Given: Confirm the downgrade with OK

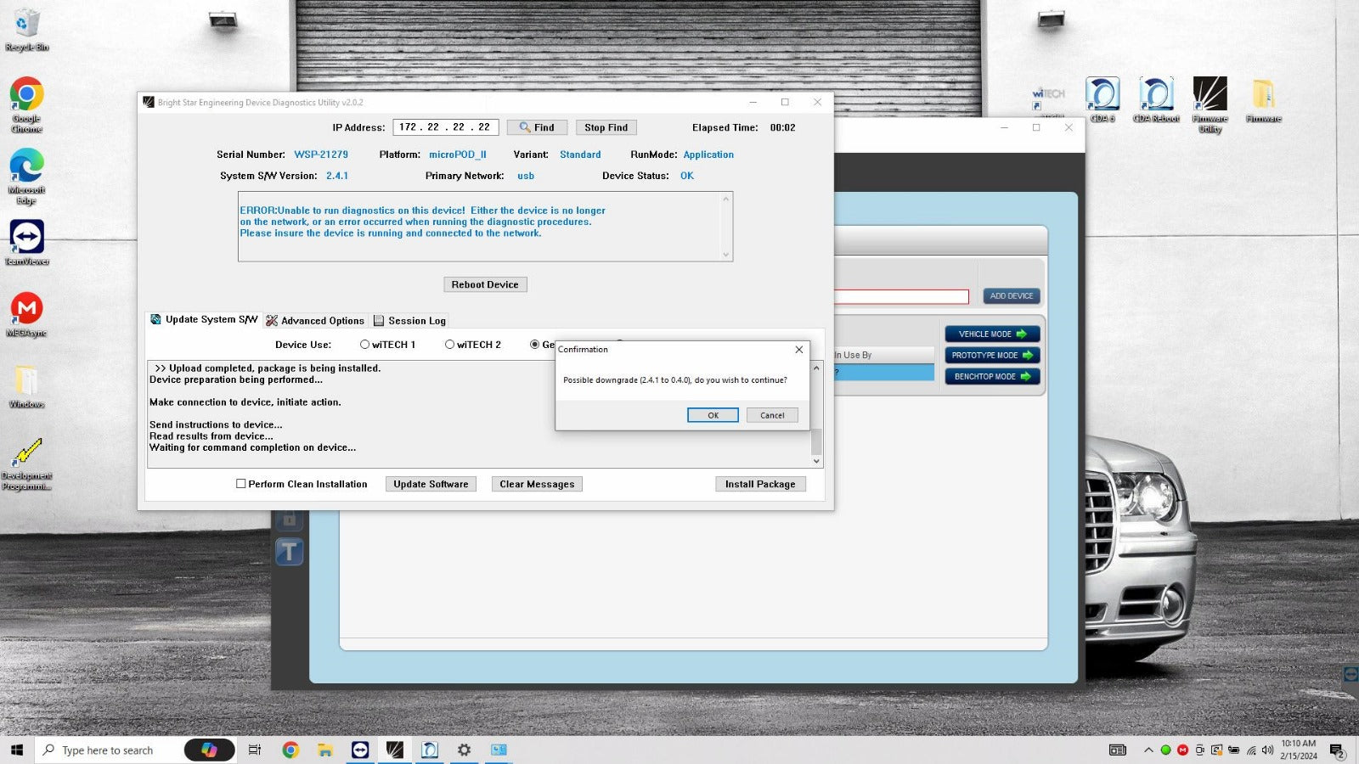Looking at the screenshot, I should (x=713, y=415).
